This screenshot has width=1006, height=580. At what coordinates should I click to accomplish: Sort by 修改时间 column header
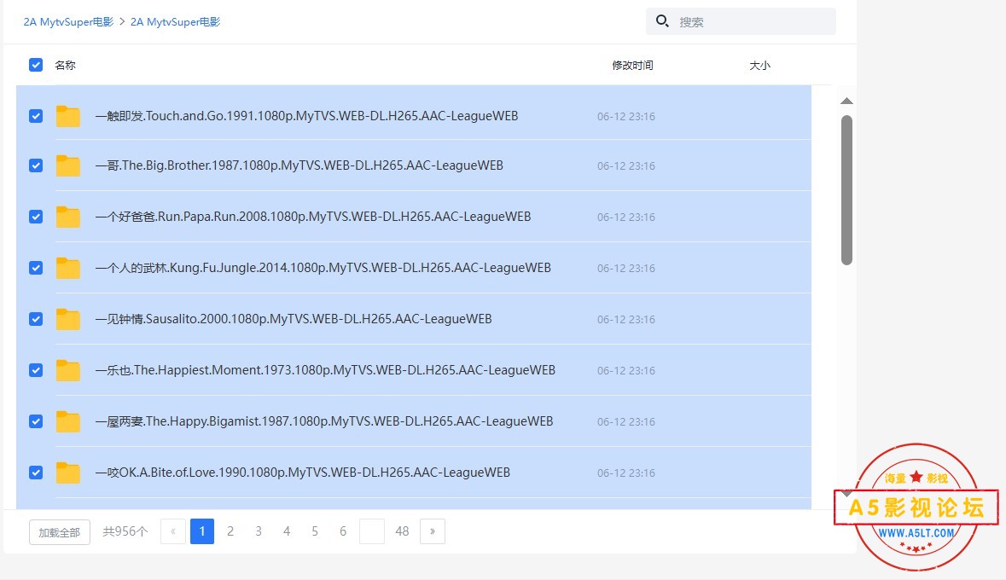632,65
